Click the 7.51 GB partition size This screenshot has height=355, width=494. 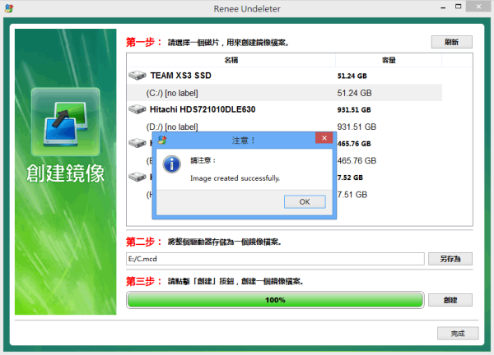pos(352,195)
